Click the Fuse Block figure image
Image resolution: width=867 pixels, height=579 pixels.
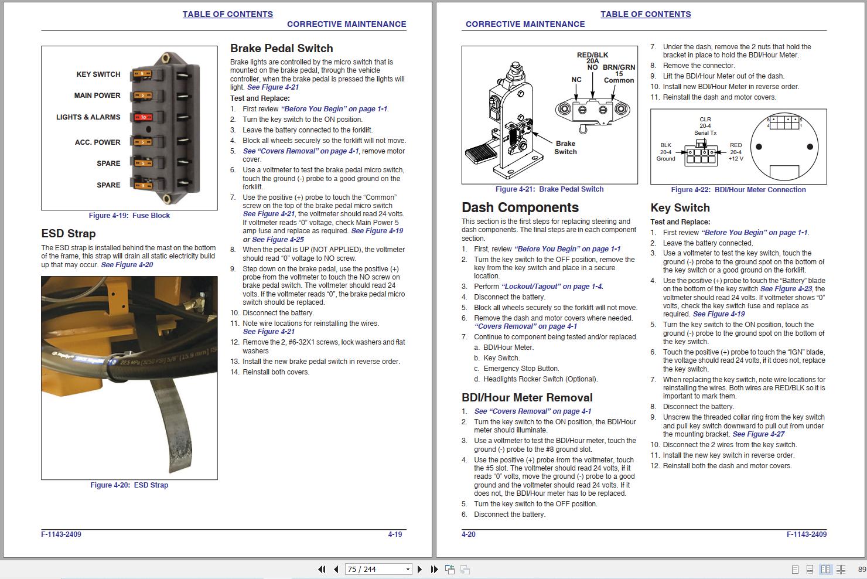point(129,128)
